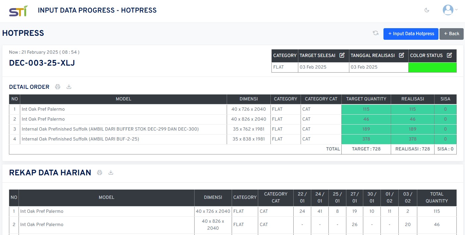Click the + Input Data Hotpress button
465x235 pixels.
pos(411,34)
